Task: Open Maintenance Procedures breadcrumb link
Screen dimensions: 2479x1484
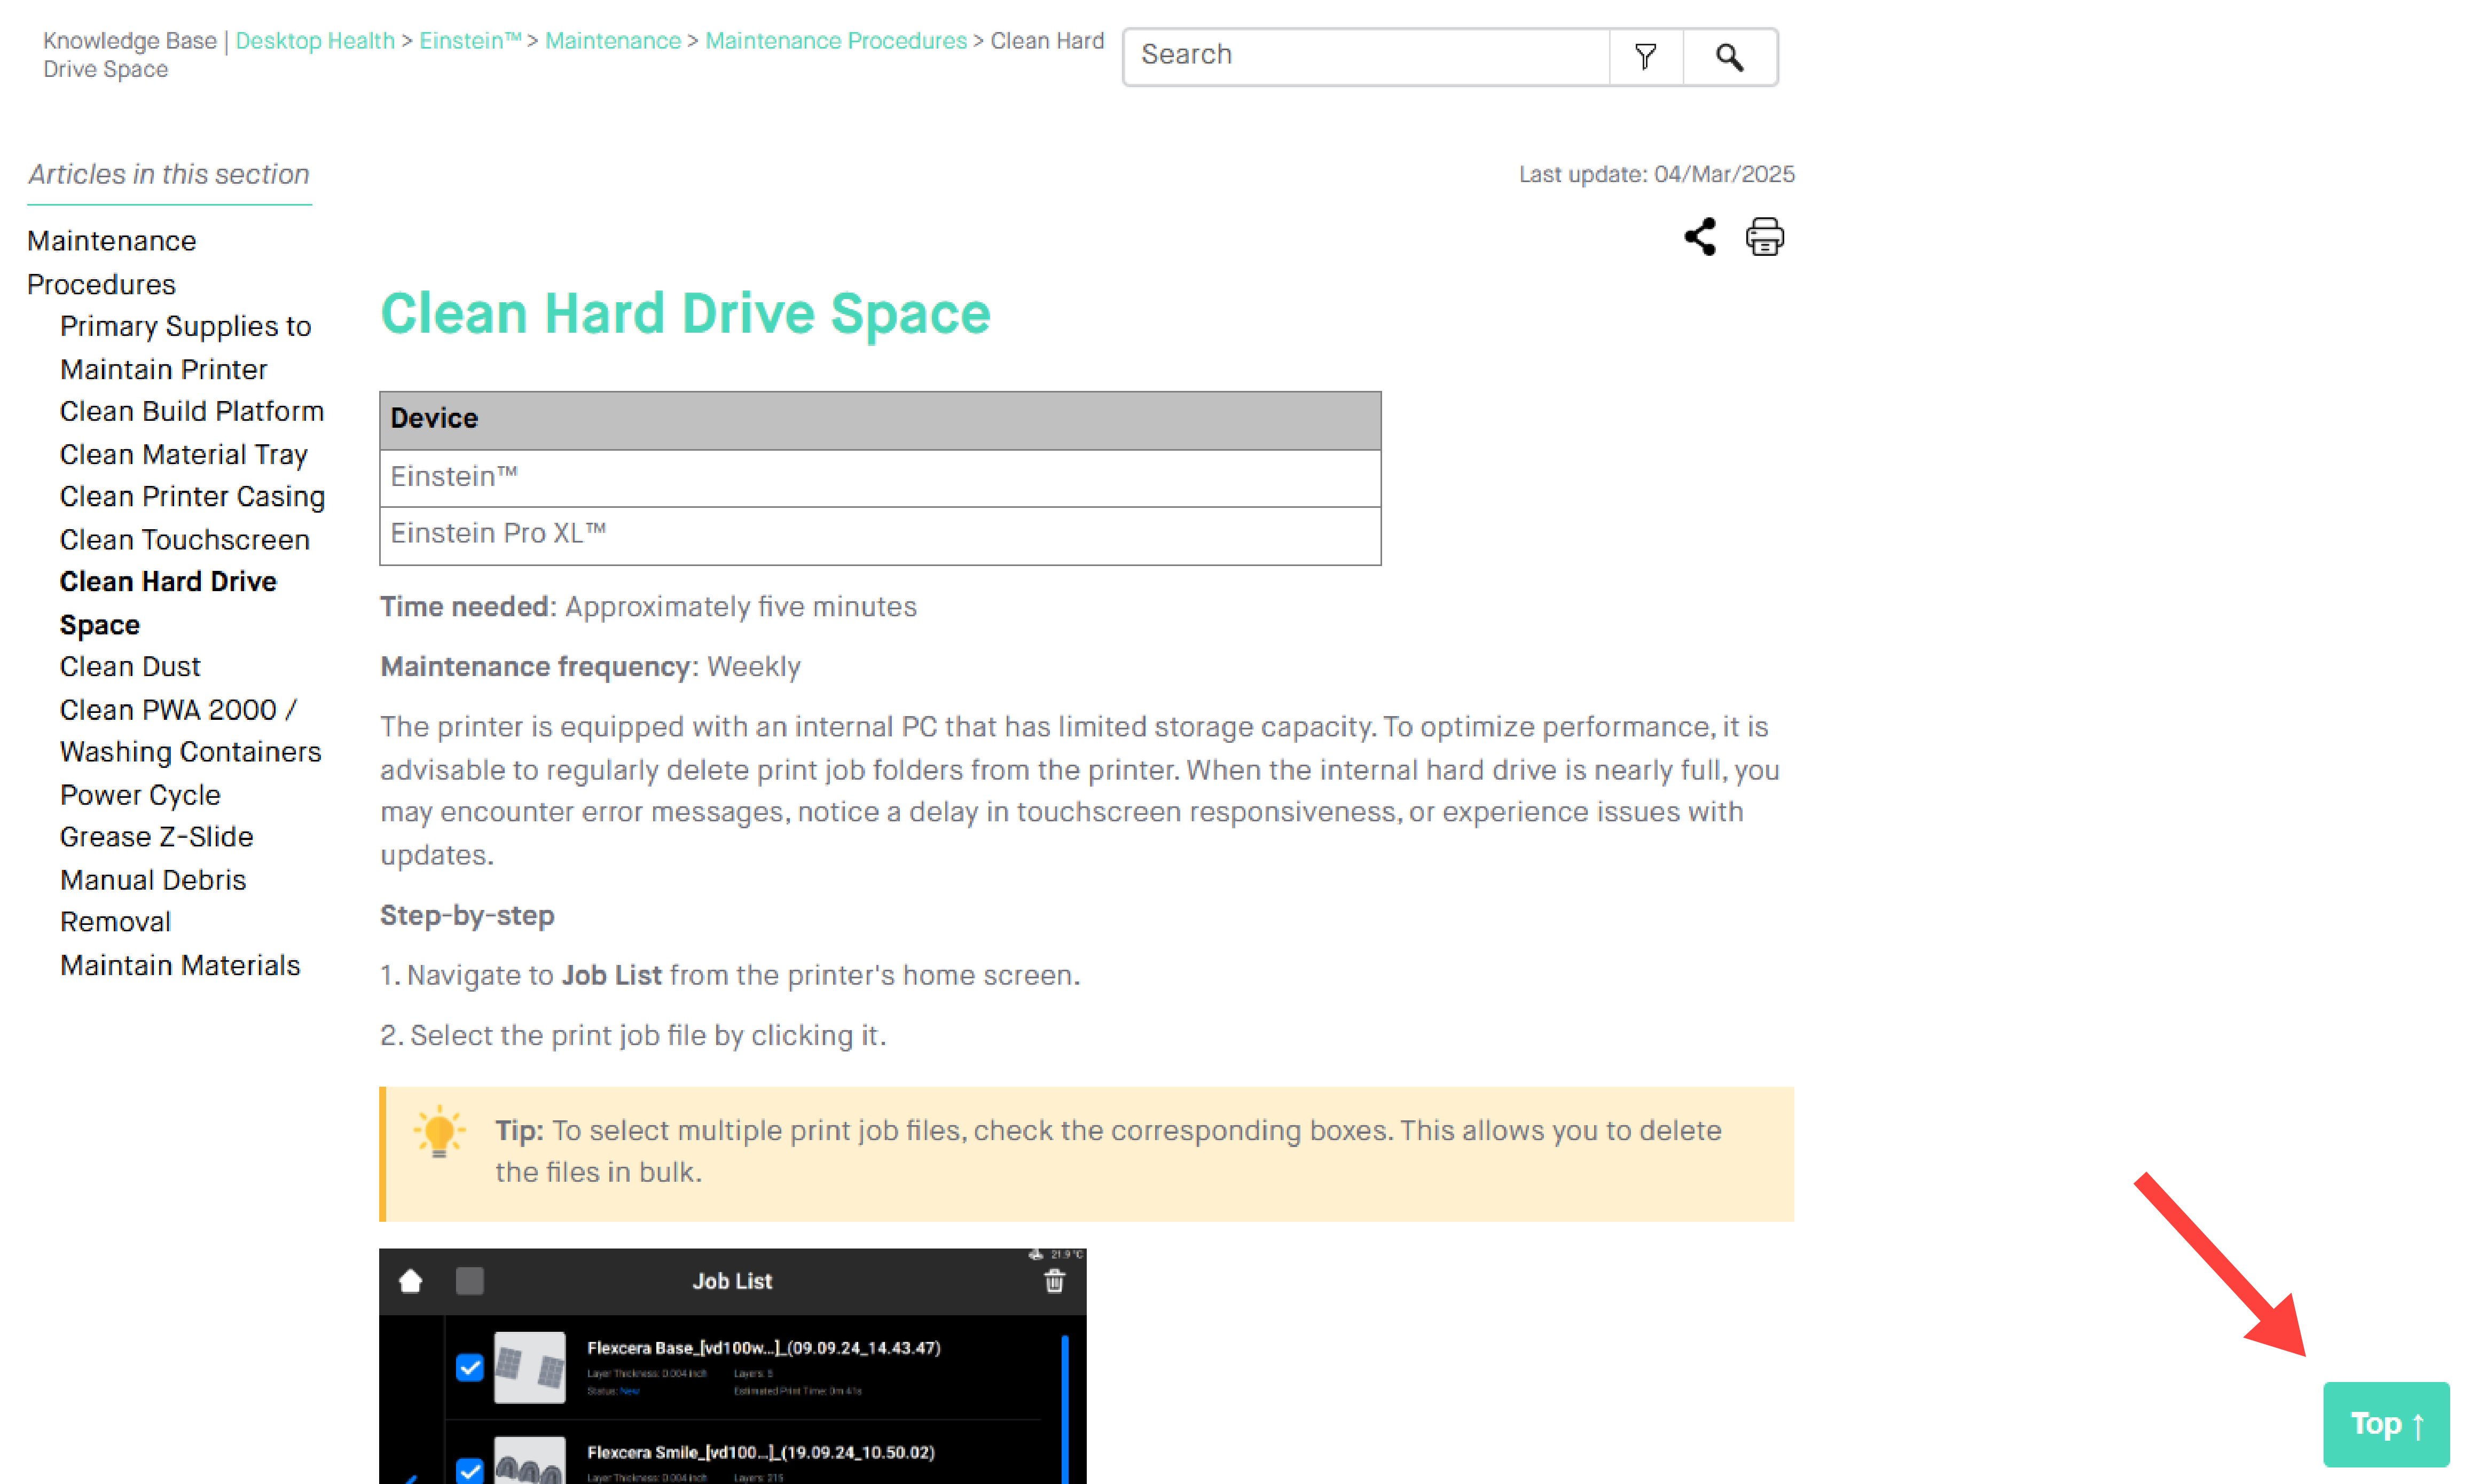Action: [836, 41]
